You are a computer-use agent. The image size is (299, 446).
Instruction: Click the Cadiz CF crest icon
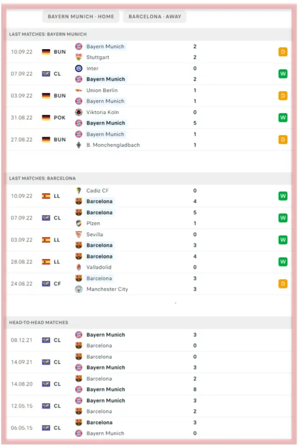point(79,191)
